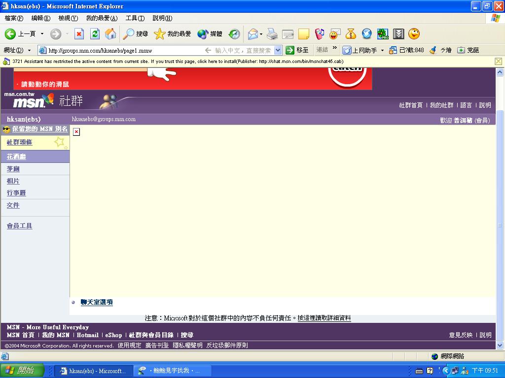The image size is (505, 378).
Task: Open the 語言 link in header
Action: coord(466,105)
